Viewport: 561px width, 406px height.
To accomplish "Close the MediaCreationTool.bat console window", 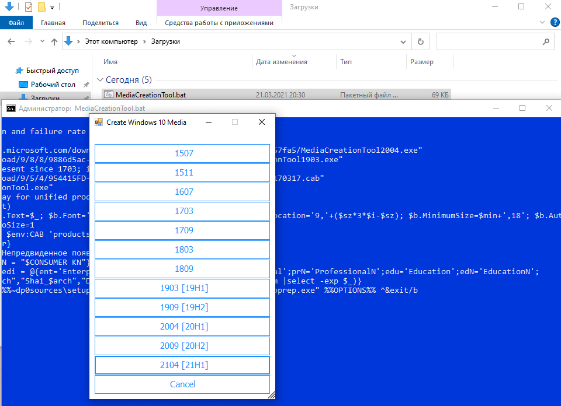I will 549,108.
